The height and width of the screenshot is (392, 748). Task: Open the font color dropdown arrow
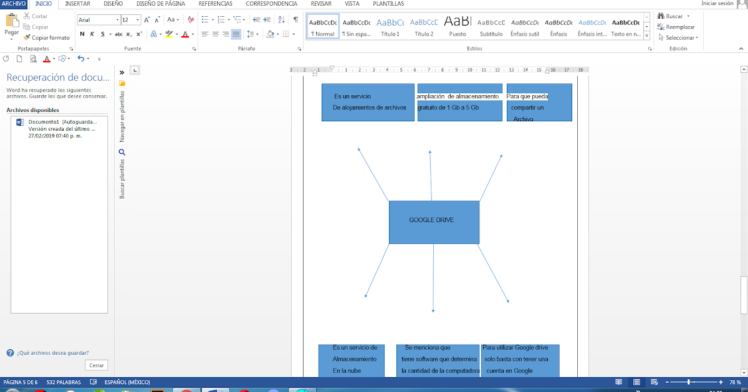[x=191, y=35]
